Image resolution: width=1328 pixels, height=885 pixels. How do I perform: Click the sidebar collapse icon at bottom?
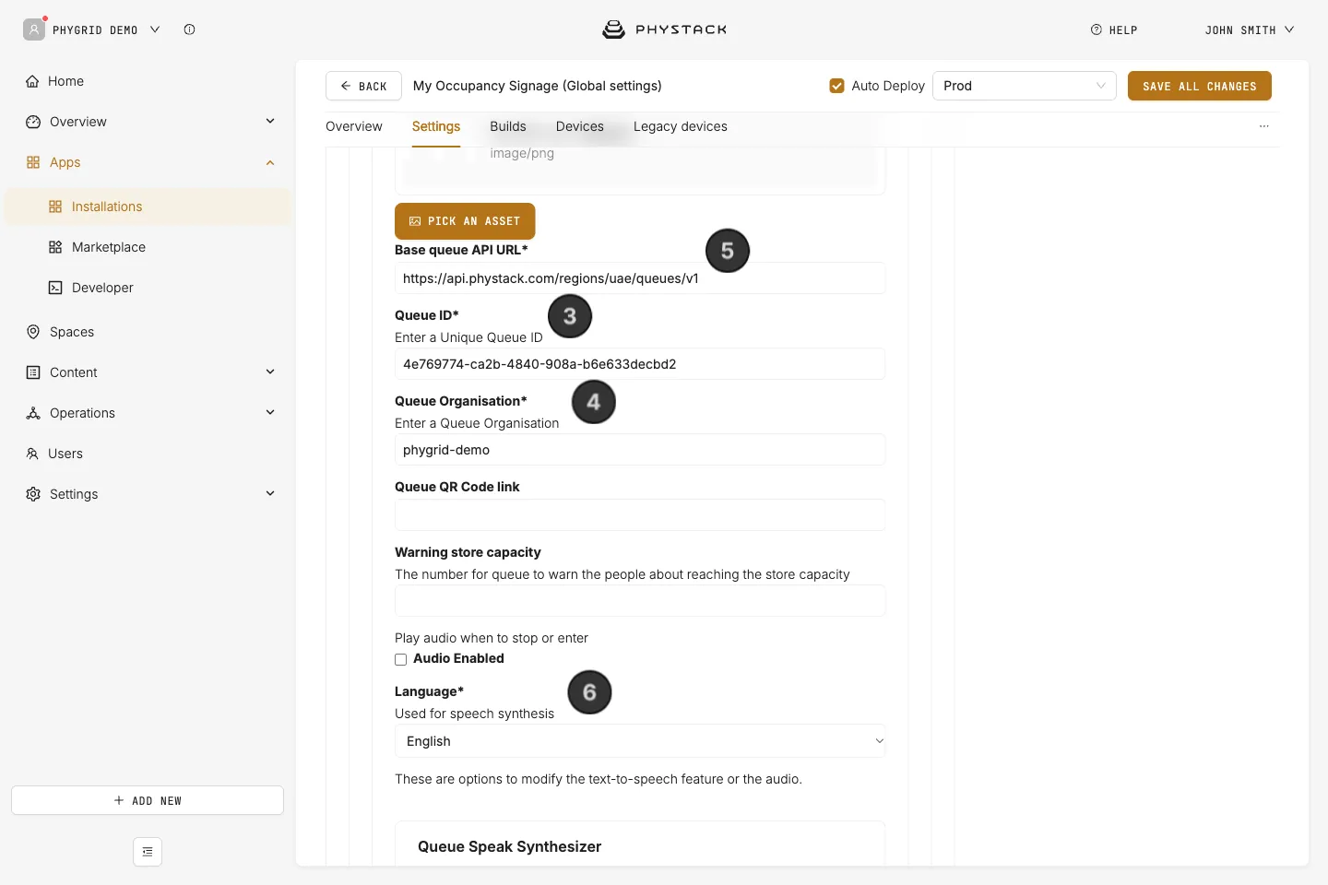coord(148,852)
